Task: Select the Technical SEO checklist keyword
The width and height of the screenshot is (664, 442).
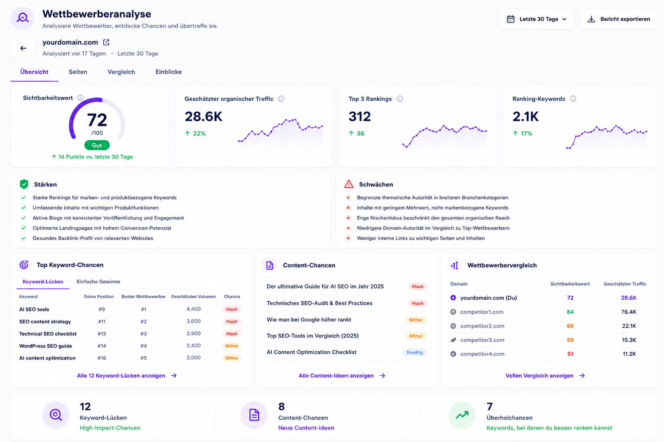Action: pyautogui.click(x=48, y=334)
